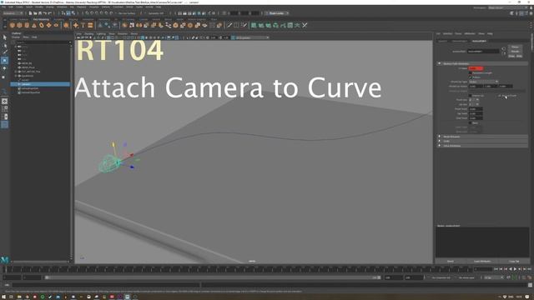
Task: Click the Open Scene icon on status line
Action: click(35, 13)
